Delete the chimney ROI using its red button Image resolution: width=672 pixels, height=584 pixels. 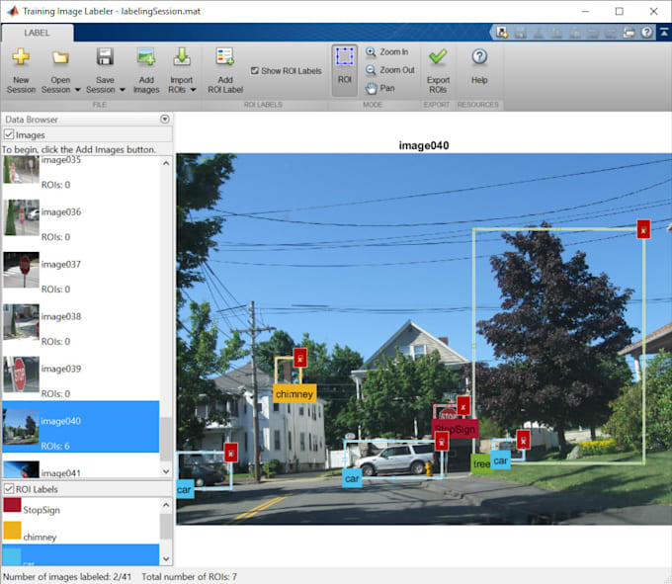coord(300,358)
